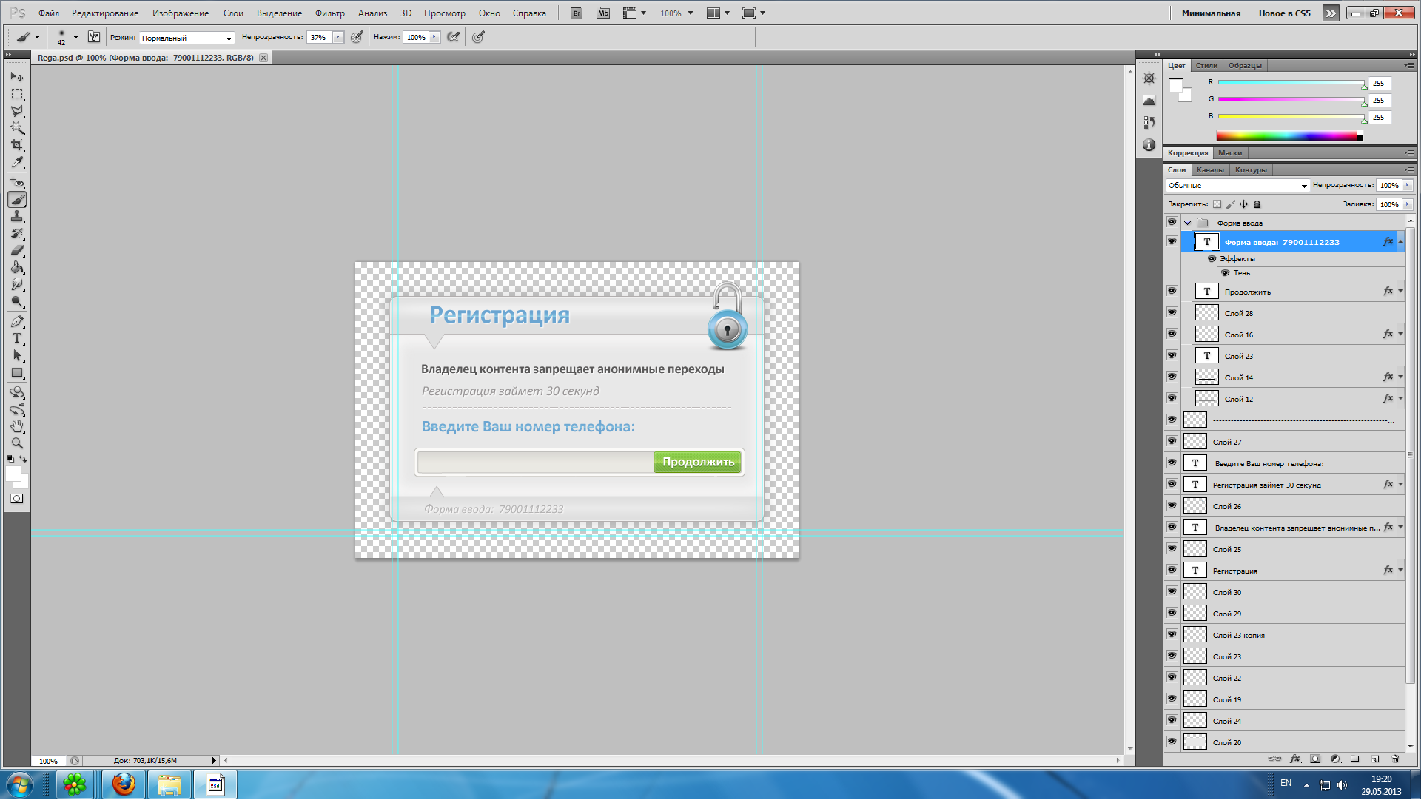Click the zoom percentage field in status bar
Image resolution: width=1421 pixels, height=800 pixels.
[x=49, y=761]
